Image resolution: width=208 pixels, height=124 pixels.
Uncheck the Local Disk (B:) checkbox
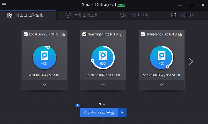(x=26, y=34)
